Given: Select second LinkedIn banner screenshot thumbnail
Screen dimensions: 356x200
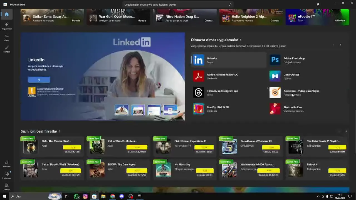Looking at the screenshot, I should click(138, 110).
